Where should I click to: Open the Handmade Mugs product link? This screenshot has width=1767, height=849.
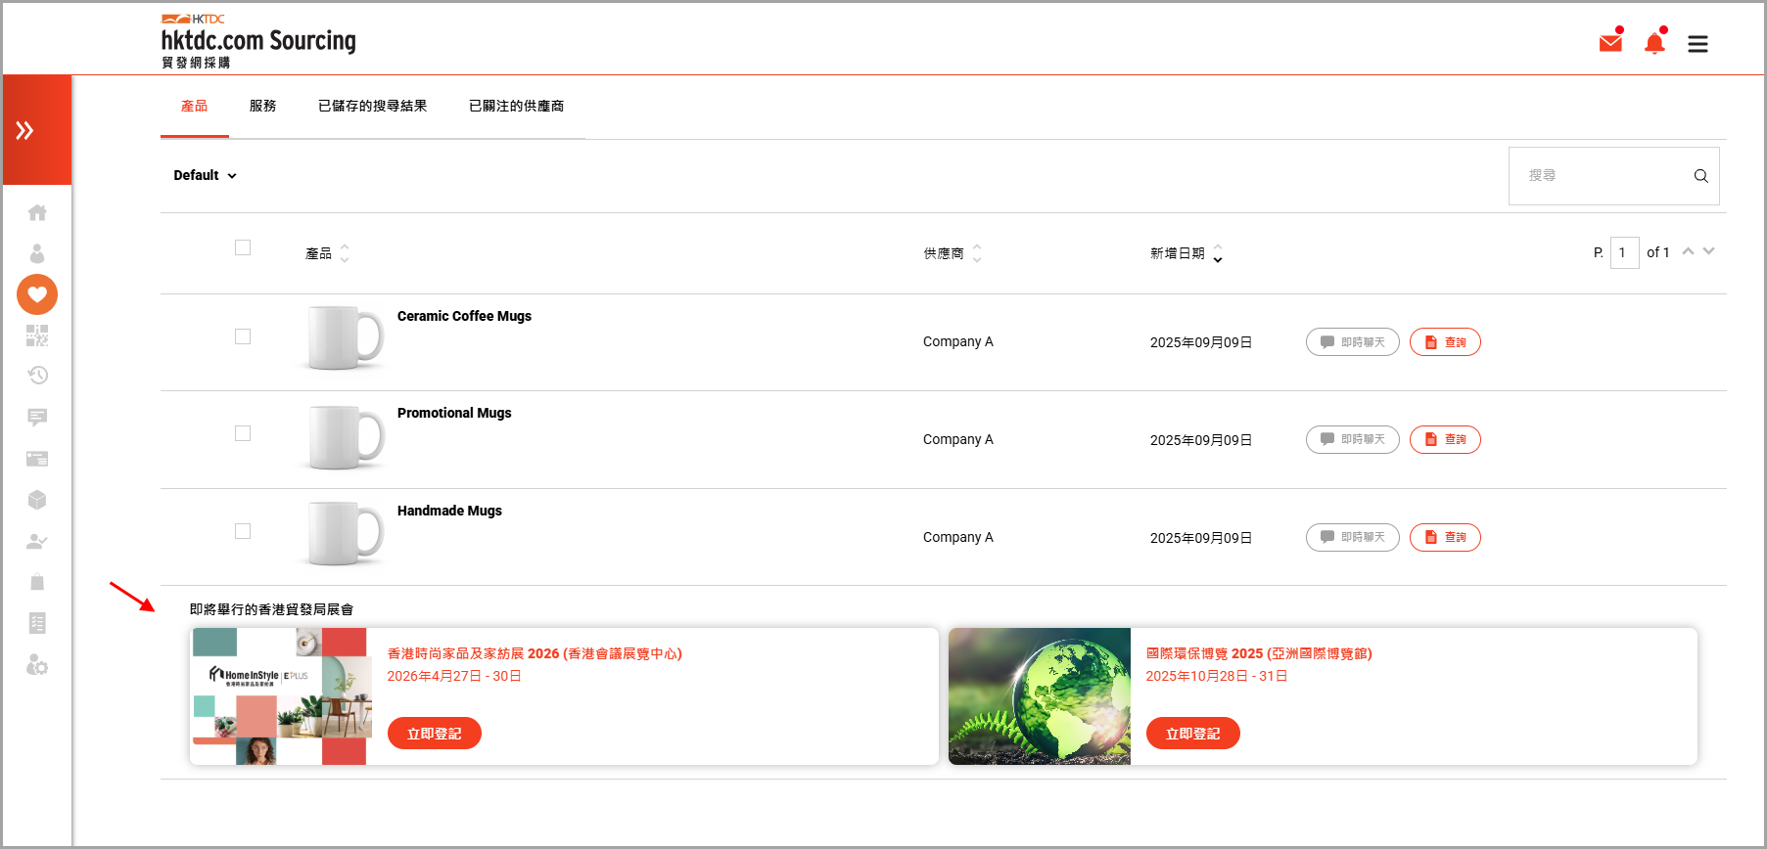449,511
